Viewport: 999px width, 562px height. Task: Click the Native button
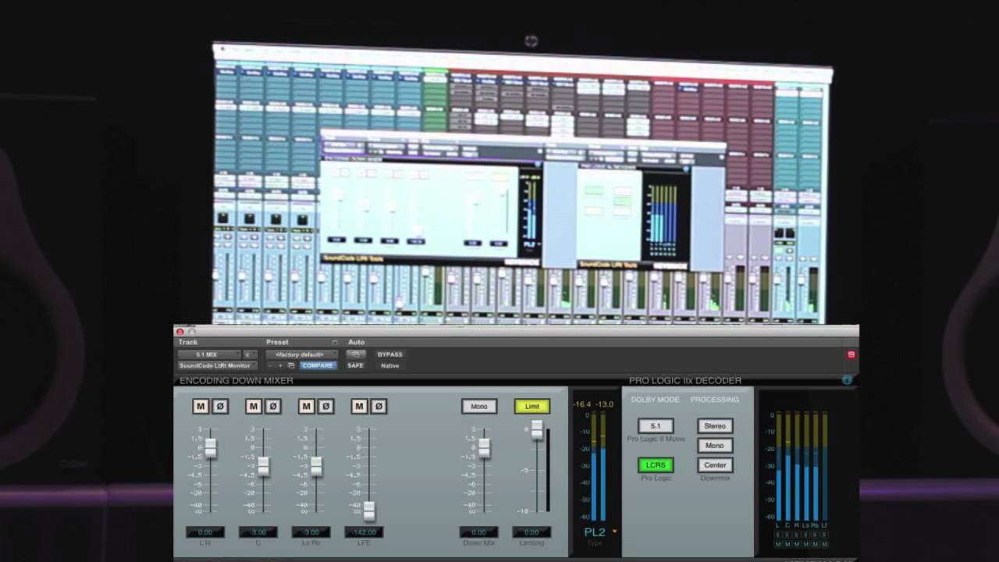[x=390, y=365]
